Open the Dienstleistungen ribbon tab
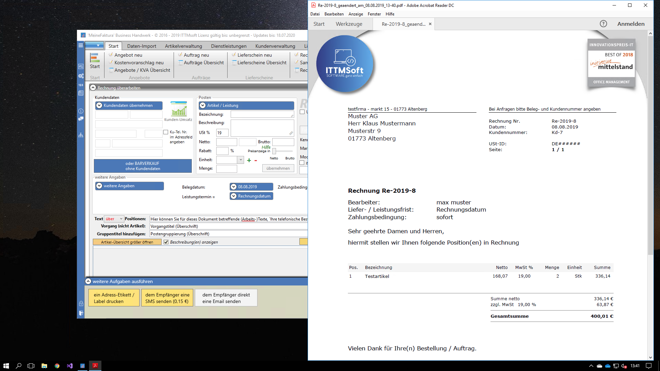Screen dimensions: 660x371 [x=229, y=46]
